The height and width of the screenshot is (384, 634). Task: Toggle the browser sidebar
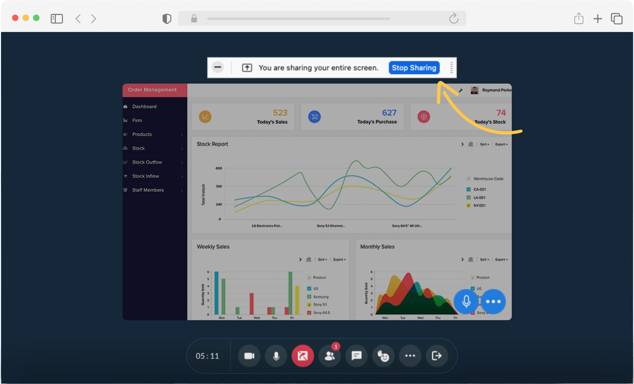[57, 19]
